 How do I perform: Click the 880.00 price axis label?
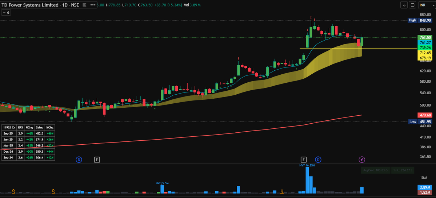pos(425,15)
